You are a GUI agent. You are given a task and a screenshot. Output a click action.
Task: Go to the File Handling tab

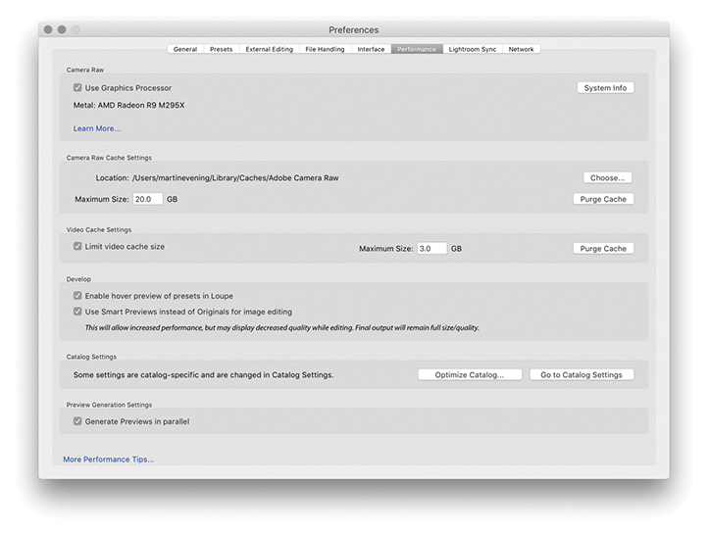click(325, 49)
